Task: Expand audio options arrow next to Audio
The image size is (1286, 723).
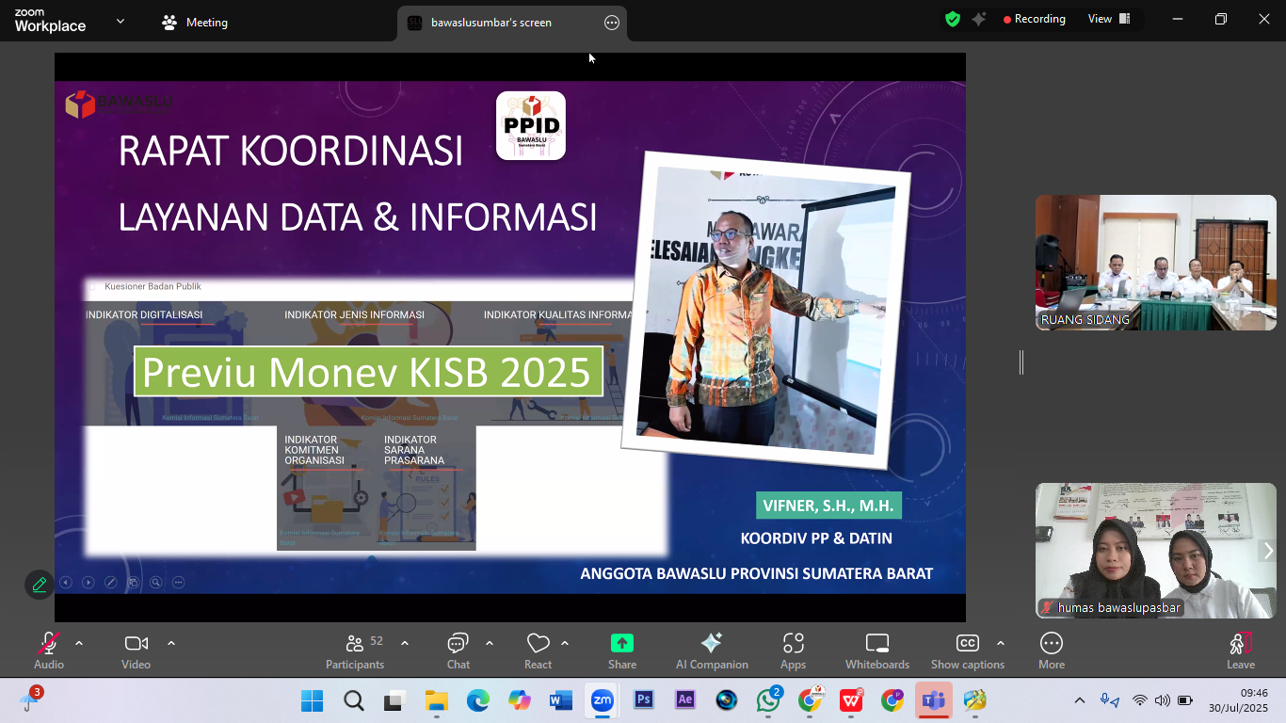Action: pos(79,643)
